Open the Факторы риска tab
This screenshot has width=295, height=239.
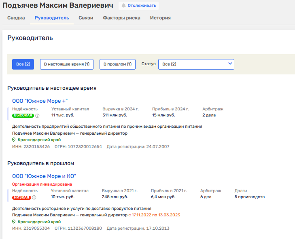(x=121, y=18)
